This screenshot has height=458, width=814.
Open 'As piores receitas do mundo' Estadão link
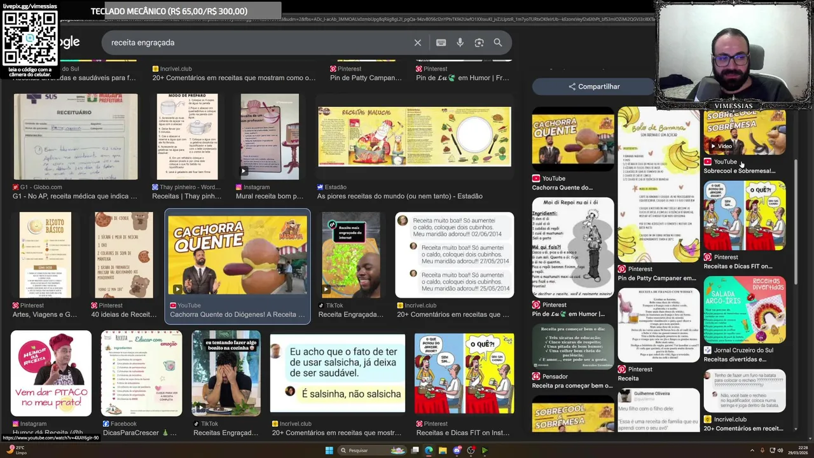pyautogui.click(x=399, y=196)
